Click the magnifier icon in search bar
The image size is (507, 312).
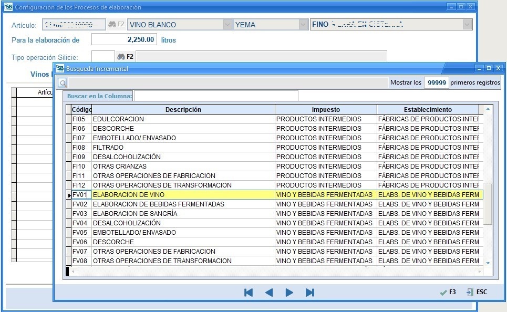pyautogui.click(x=62, y=83)
